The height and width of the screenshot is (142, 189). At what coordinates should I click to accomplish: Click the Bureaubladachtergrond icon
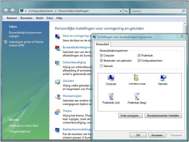[58, 48]
